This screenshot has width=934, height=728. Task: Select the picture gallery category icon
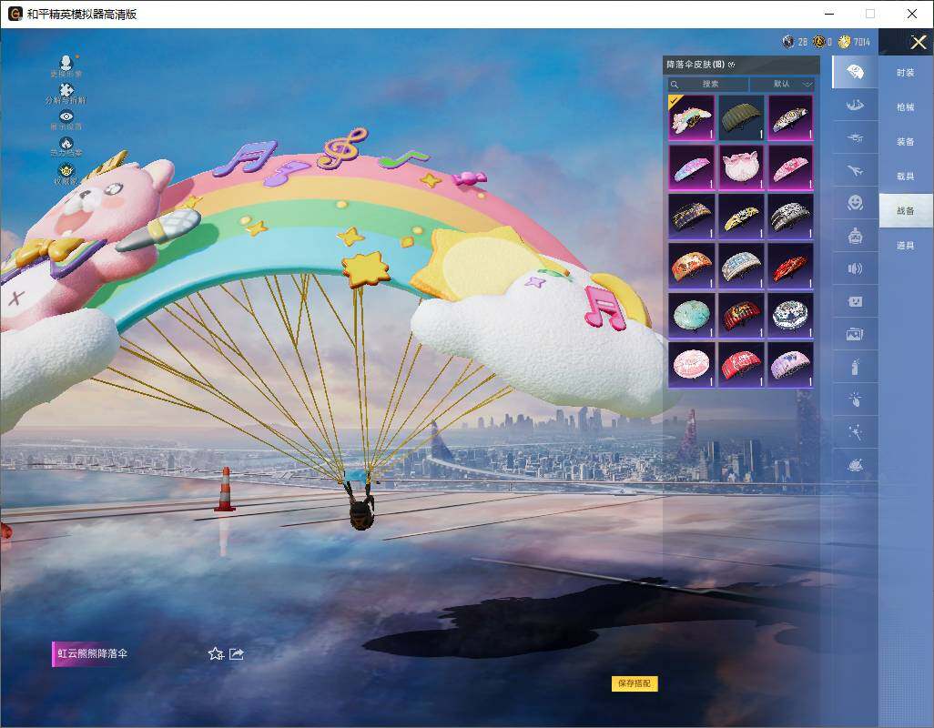[x=855, y=334]
